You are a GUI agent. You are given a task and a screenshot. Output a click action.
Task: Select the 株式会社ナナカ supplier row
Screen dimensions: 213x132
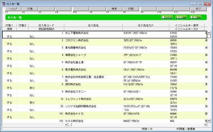coord(105,115)
